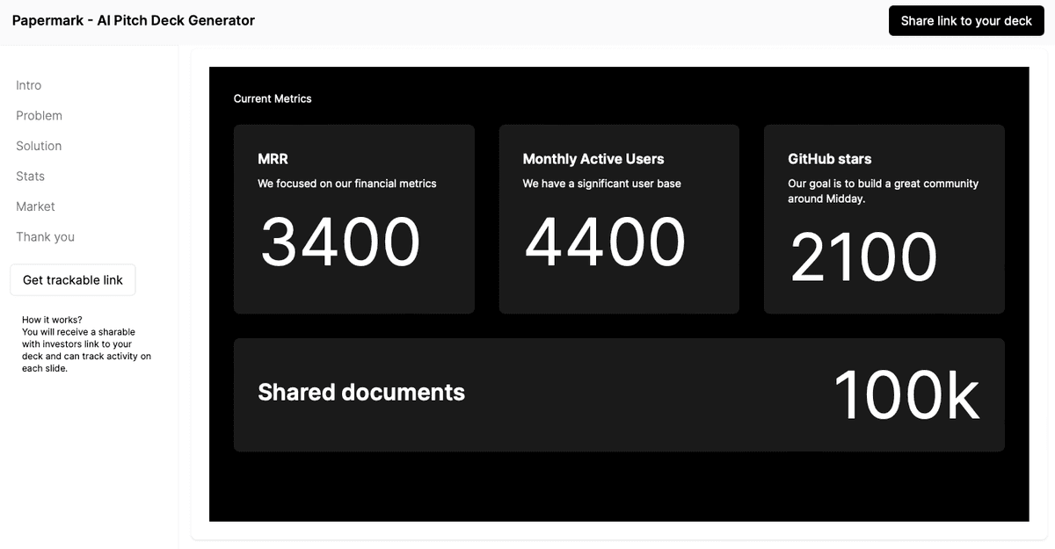Select the GitHub stars heading
Viewport: 1055px width, 549px height.
pos(830,159)
